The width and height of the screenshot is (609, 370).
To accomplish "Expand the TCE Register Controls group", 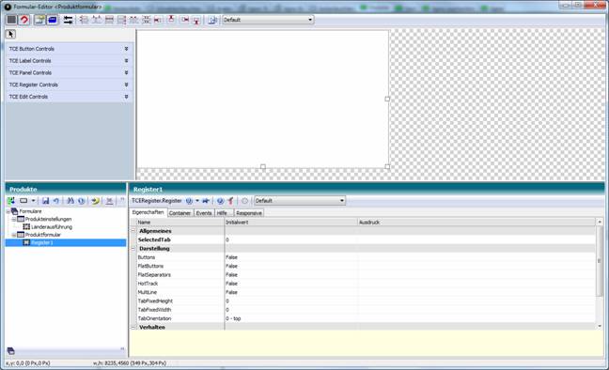I will click(70, 85).
